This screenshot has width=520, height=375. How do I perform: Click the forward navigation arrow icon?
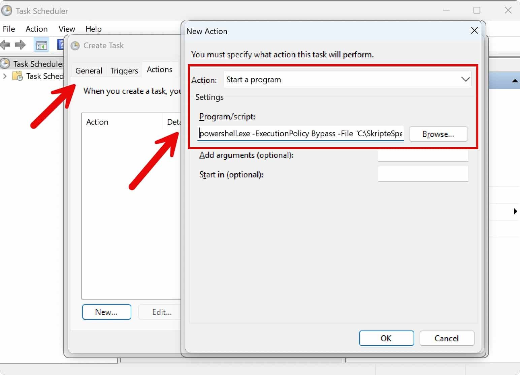(x=20, y=44)
